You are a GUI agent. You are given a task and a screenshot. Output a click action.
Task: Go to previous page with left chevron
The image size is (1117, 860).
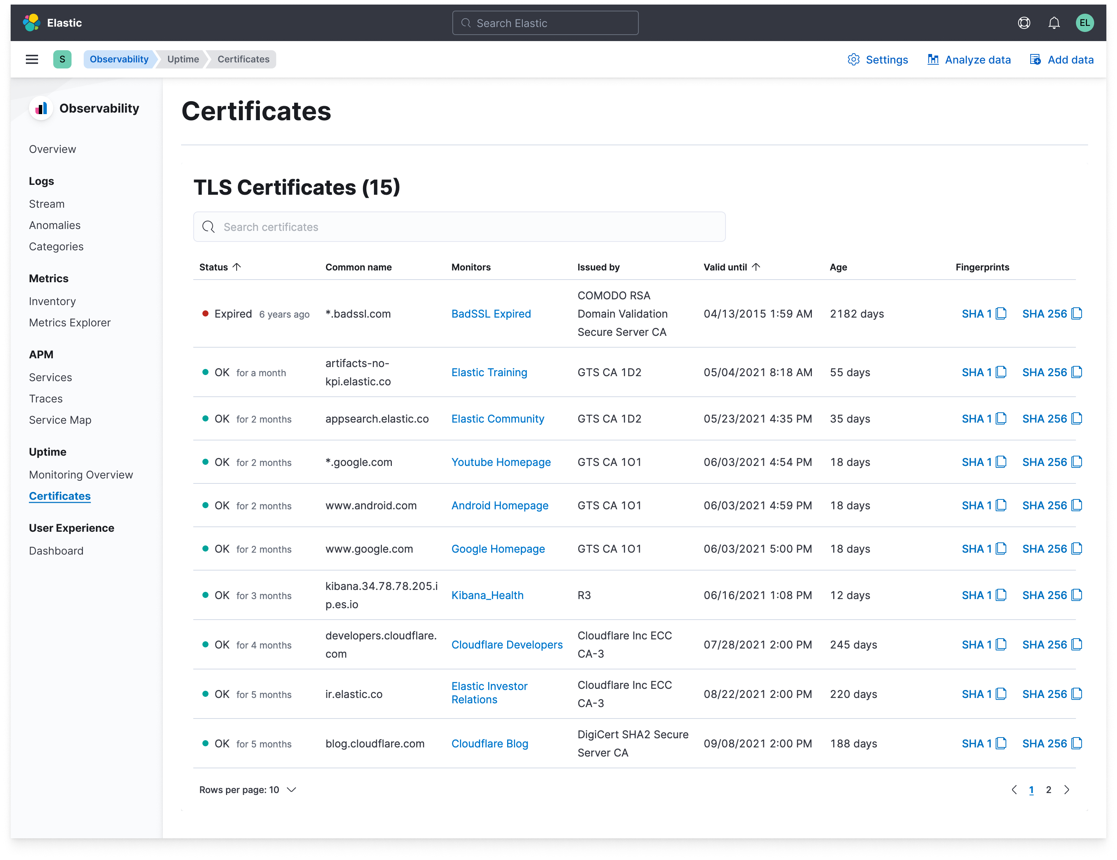(x=1014, y=789)
